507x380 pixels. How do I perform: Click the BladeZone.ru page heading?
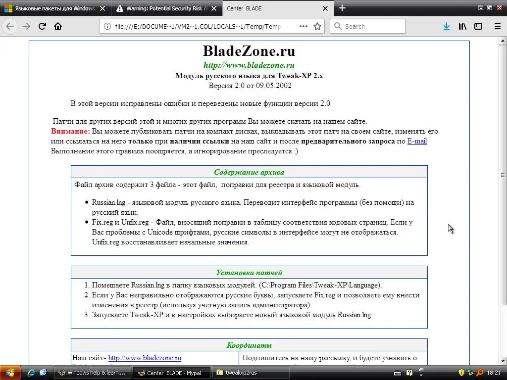[249, 51]
